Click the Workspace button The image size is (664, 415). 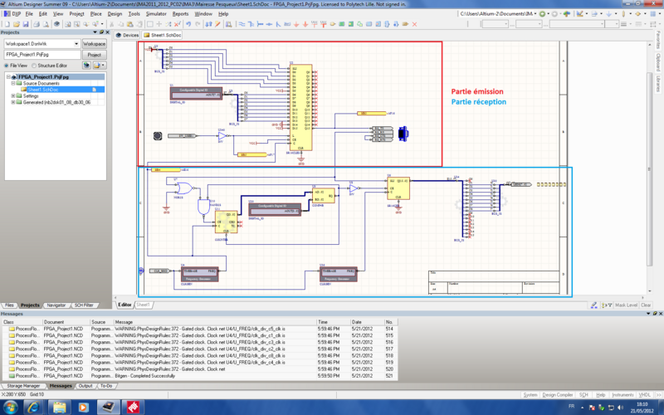pos(94,43)
